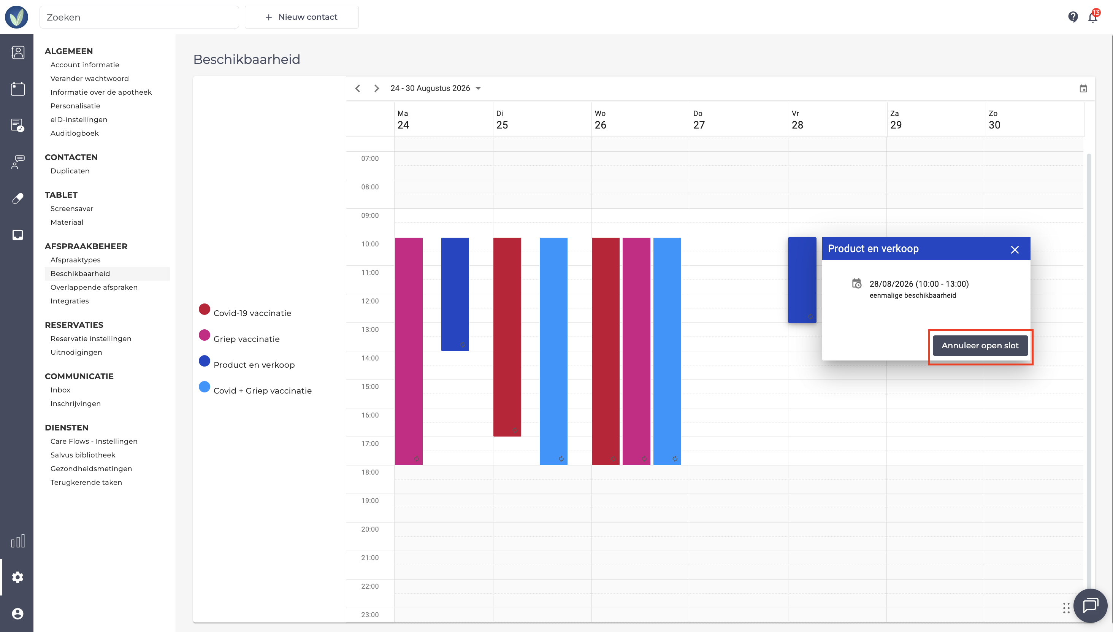
Task: Open the help question mark icon
Action: (1073, 17)
